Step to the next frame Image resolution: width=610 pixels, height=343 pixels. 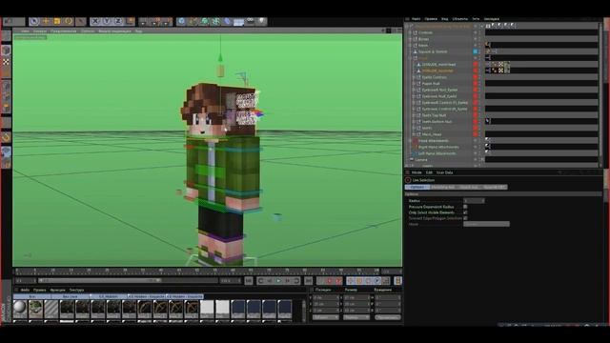coord(288,280)
